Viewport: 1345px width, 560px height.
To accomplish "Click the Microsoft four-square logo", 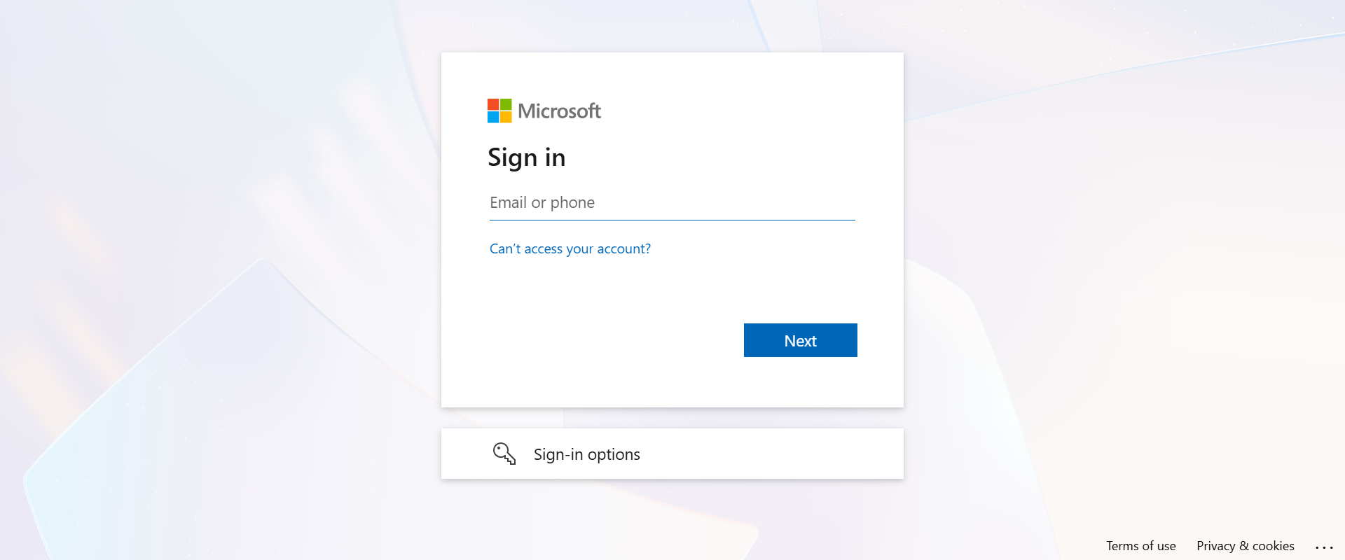I will point(499,111).
